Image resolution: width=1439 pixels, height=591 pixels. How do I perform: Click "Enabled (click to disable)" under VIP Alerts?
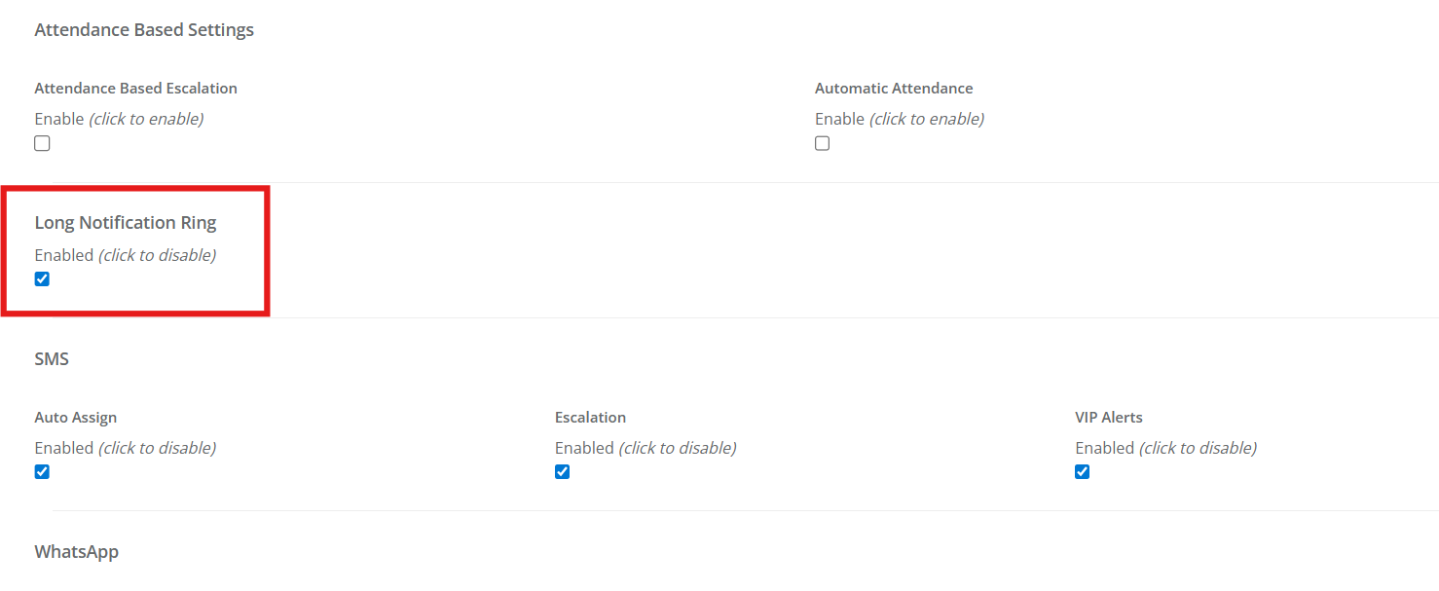coord(1165,448)
